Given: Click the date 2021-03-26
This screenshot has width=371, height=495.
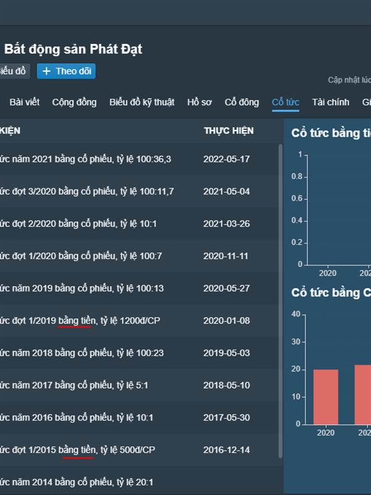Looking at the screenshot, I should [x=226, y=224].
